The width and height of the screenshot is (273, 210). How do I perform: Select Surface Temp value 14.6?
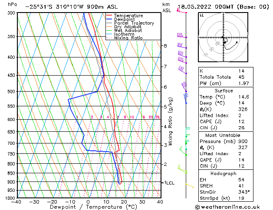[x=243, y=97]
